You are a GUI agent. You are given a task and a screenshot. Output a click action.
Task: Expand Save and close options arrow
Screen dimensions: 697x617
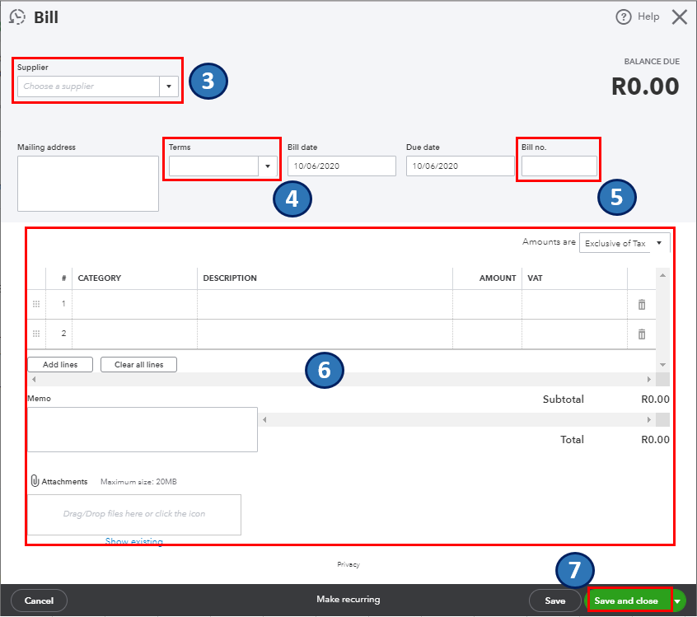click(x=677, y=601)
